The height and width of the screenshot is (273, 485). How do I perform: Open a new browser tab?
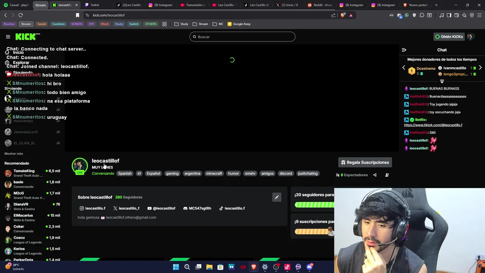click(x=436, y=5)
